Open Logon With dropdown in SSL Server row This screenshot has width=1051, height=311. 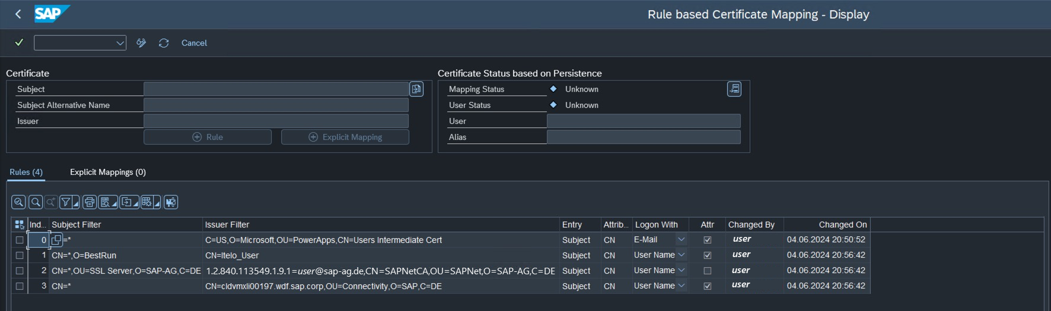coord(681,270)
